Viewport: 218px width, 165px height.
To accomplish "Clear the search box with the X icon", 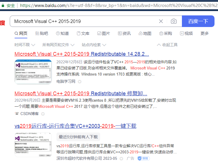I will coord(161,21).
